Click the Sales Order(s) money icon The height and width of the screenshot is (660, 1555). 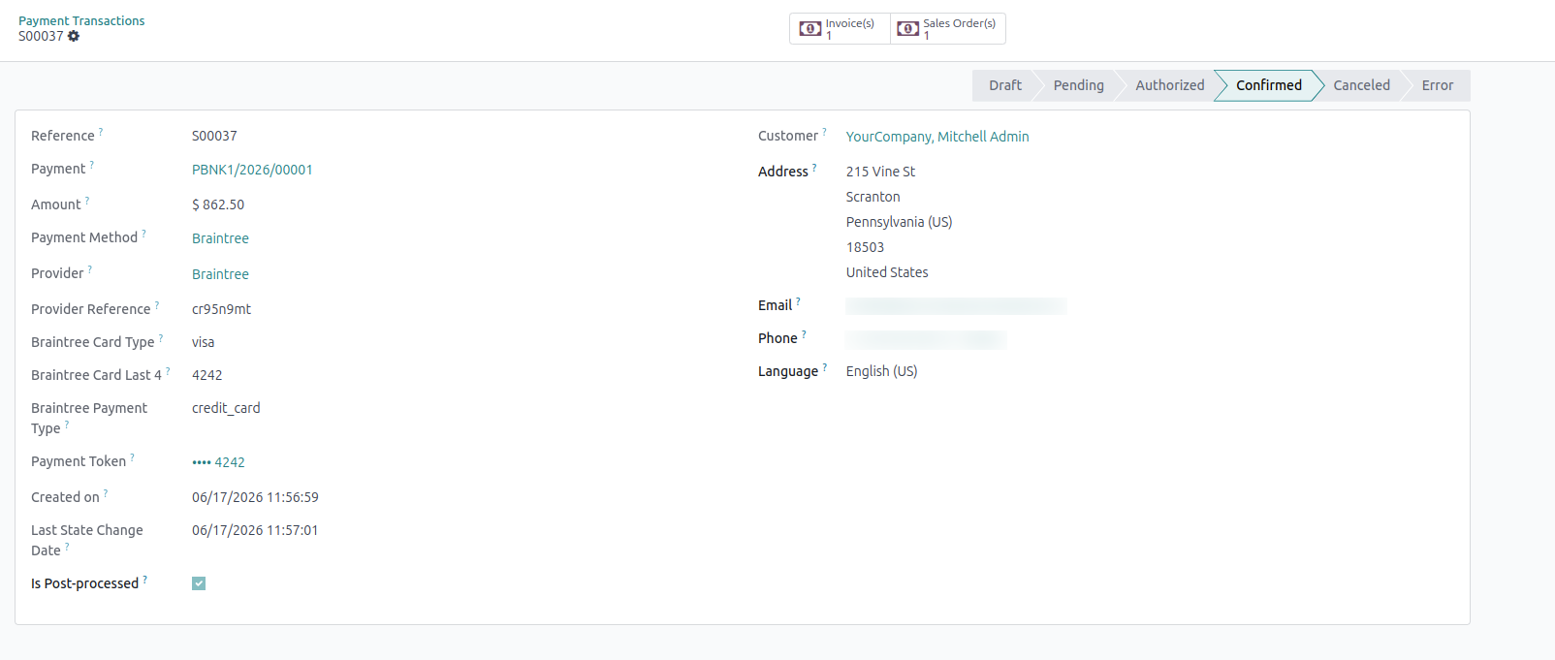pos(908,29)
